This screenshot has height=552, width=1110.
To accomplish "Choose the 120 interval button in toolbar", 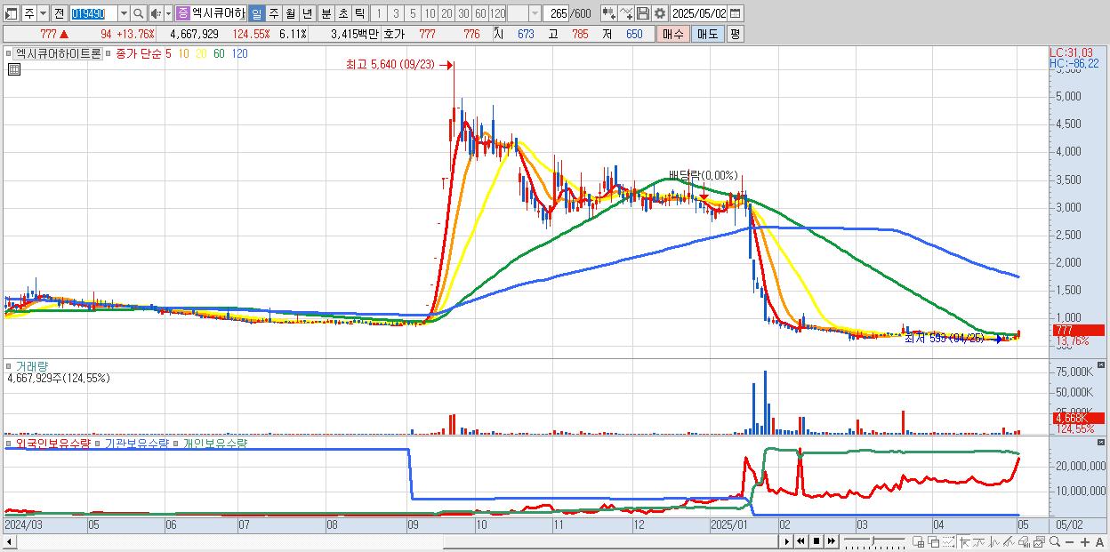I will tap(497, 13).
